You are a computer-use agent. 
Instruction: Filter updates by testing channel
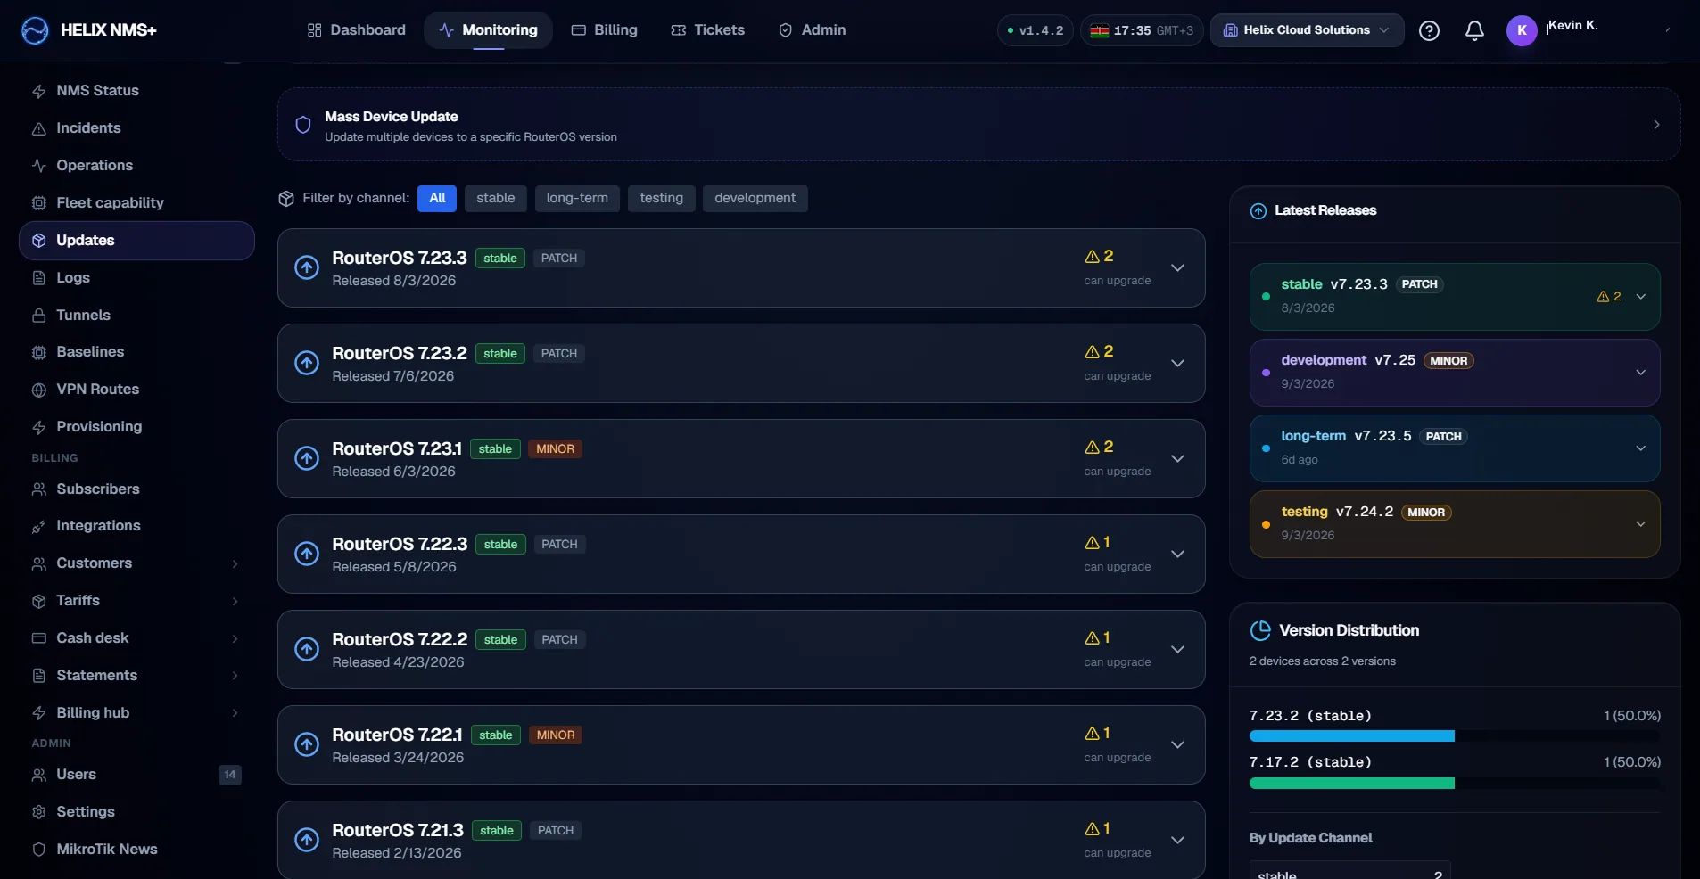pyautogui.click(x=661, y=198)
